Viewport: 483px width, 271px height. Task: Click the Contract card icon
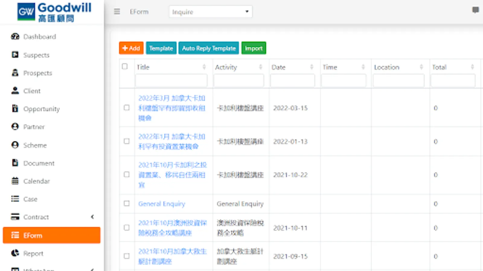15,217
